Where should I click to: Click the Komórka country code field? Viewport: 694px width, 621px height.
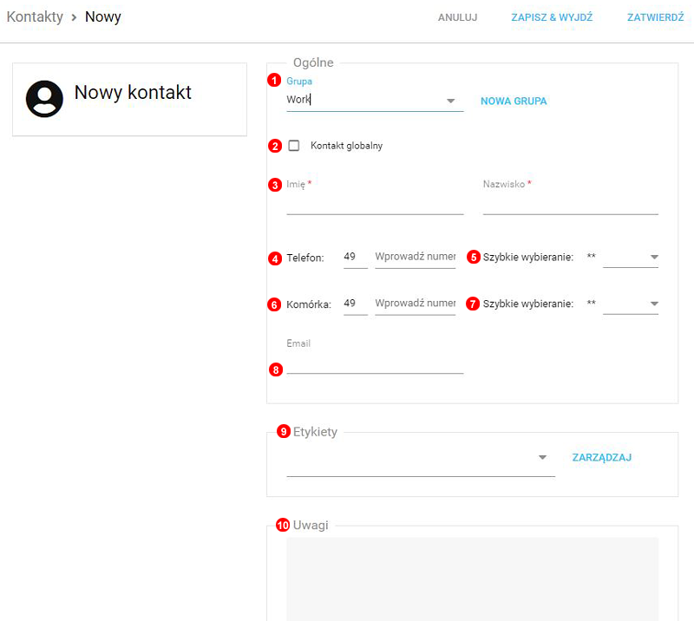355,304
